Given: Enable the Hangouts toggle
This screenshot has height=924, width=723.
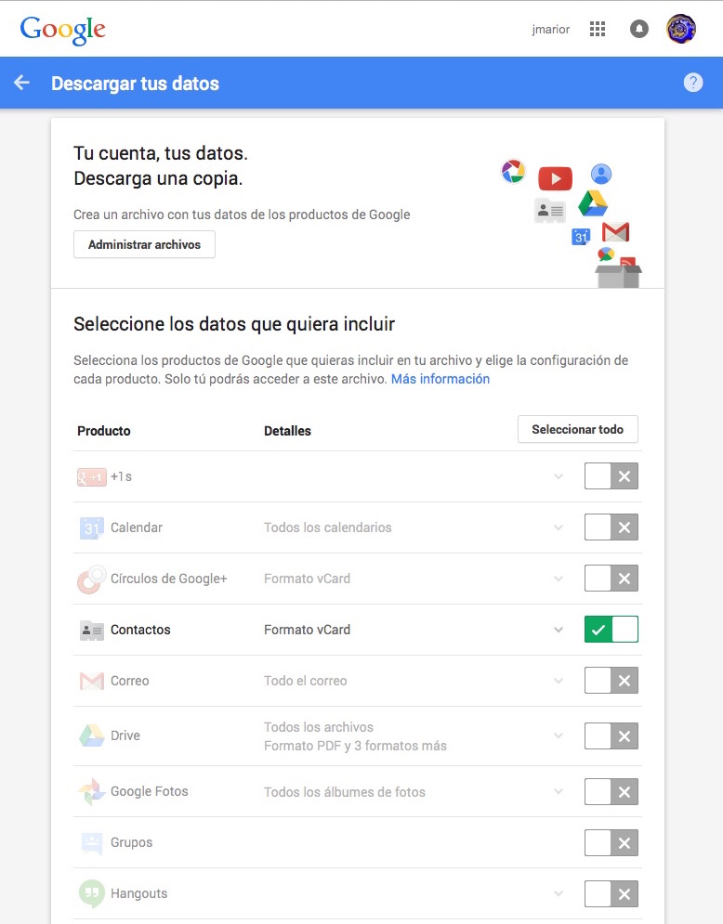Looking at the screenshot, I should 611,894.
